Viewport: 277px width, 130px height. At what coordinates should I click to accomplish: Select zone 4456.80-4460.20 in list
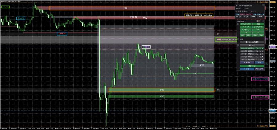pyautogui.click(x=252, y=51)
